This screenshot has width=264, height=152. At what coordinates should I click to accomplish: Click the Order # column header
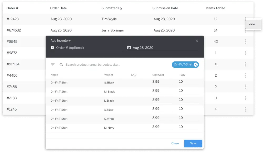(x=12, y=8)
